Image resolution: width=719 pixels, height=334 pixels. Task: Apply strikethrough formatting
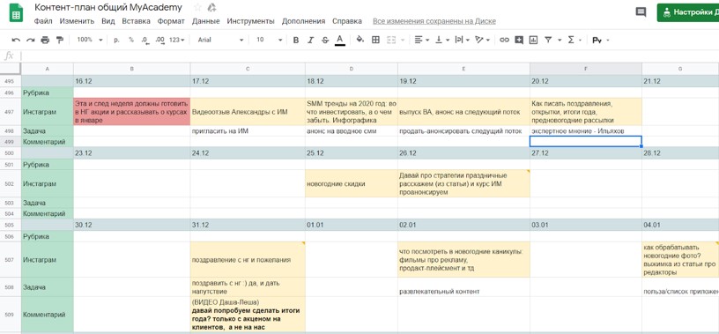[325, 40]
